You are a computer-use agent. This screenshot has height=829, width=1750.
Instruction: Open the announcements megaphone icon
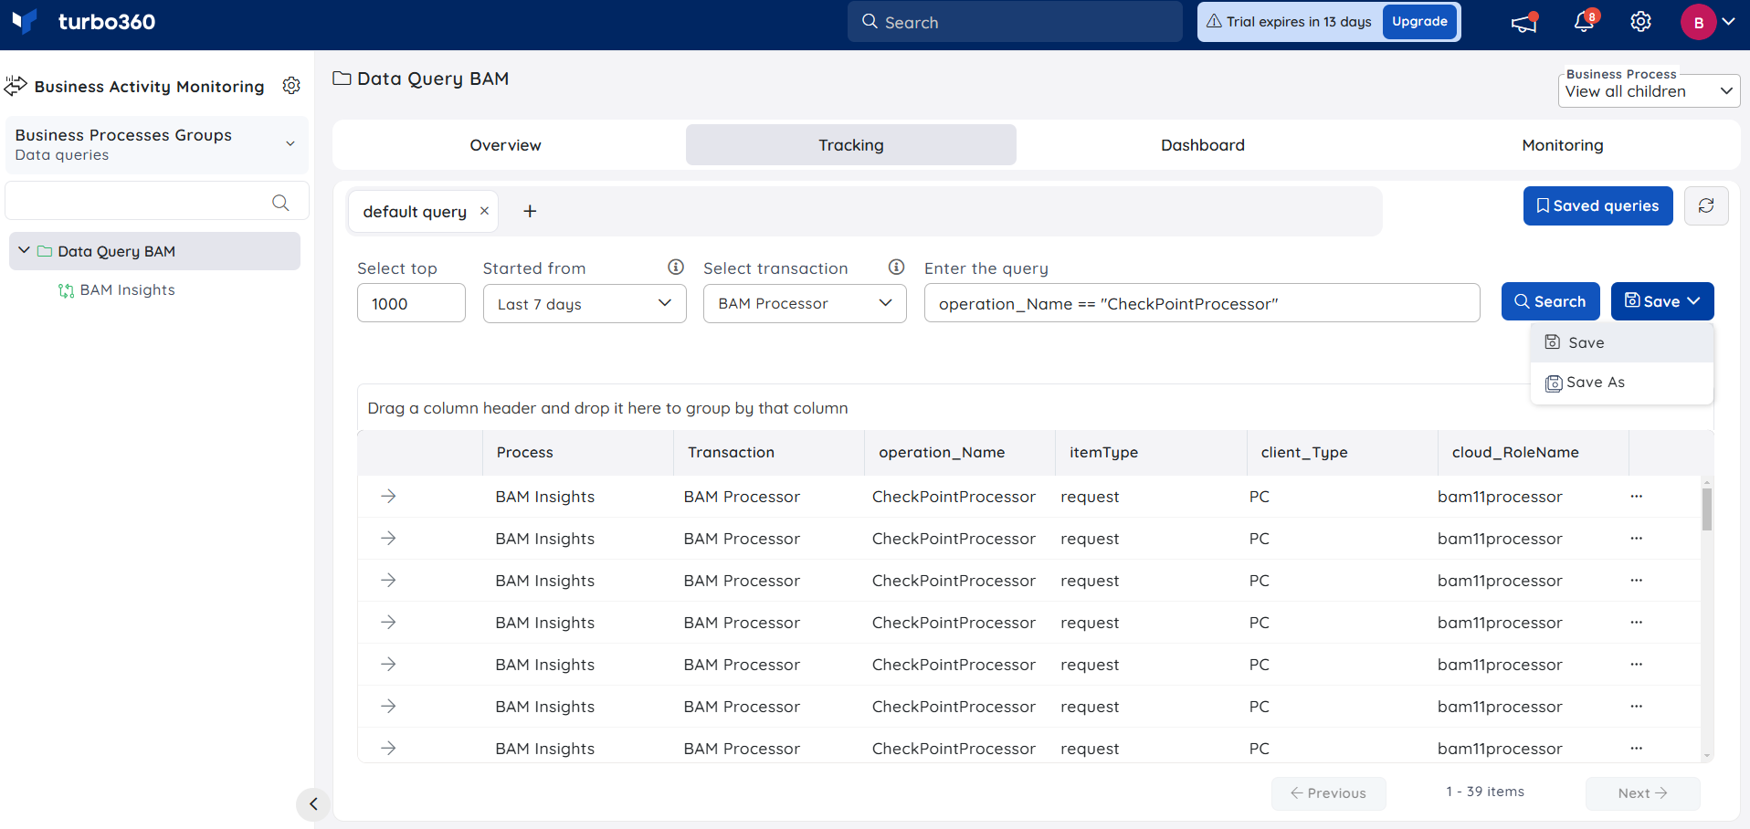[1524, 23]
